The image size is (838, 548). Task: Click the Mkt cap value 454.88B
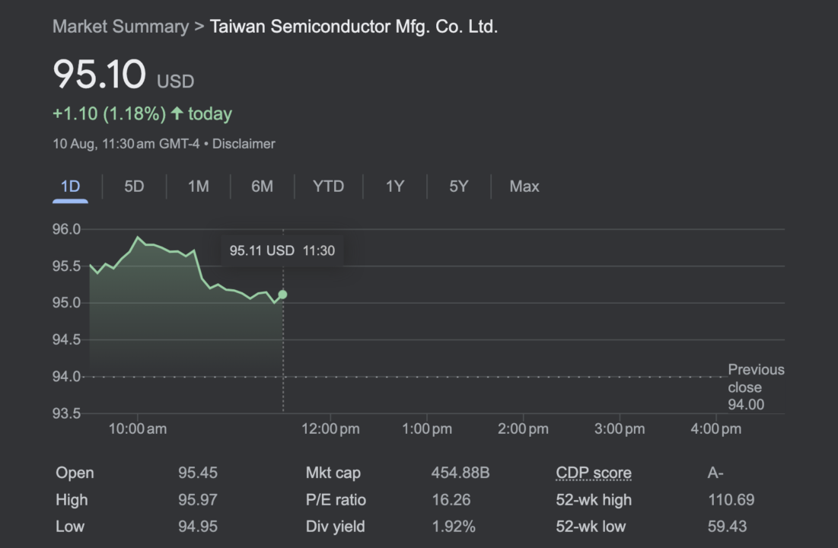pyautogui.click(x=460, y=473)
